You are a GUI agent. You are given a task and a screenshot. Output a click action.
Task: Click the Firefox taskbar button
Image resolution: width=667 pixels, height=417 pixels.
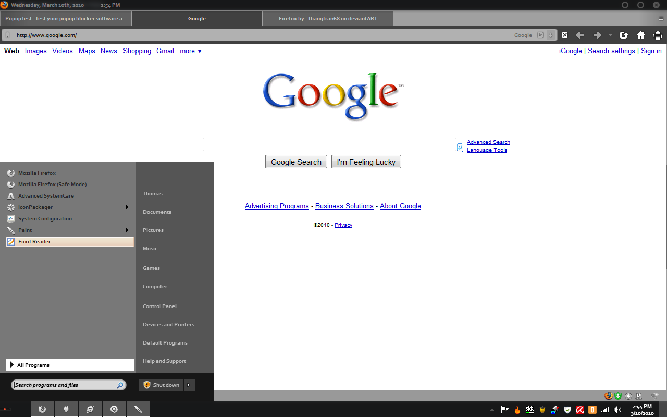42,409
